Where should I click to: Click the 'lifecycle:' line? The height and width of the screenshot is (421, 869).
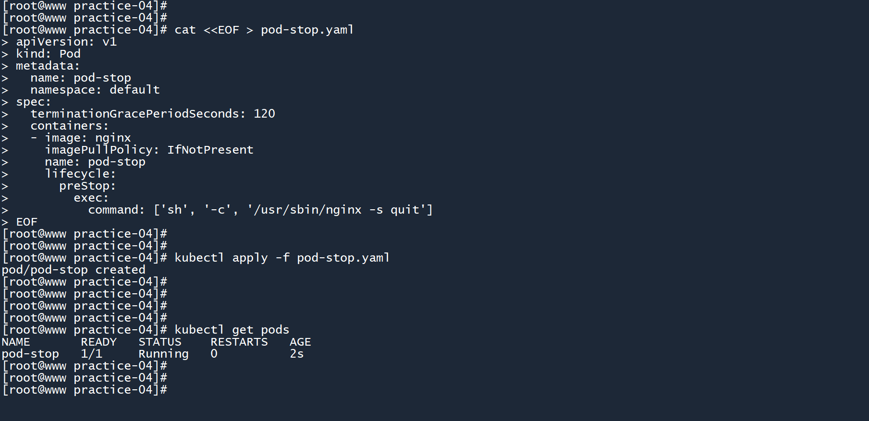point(80,174)
